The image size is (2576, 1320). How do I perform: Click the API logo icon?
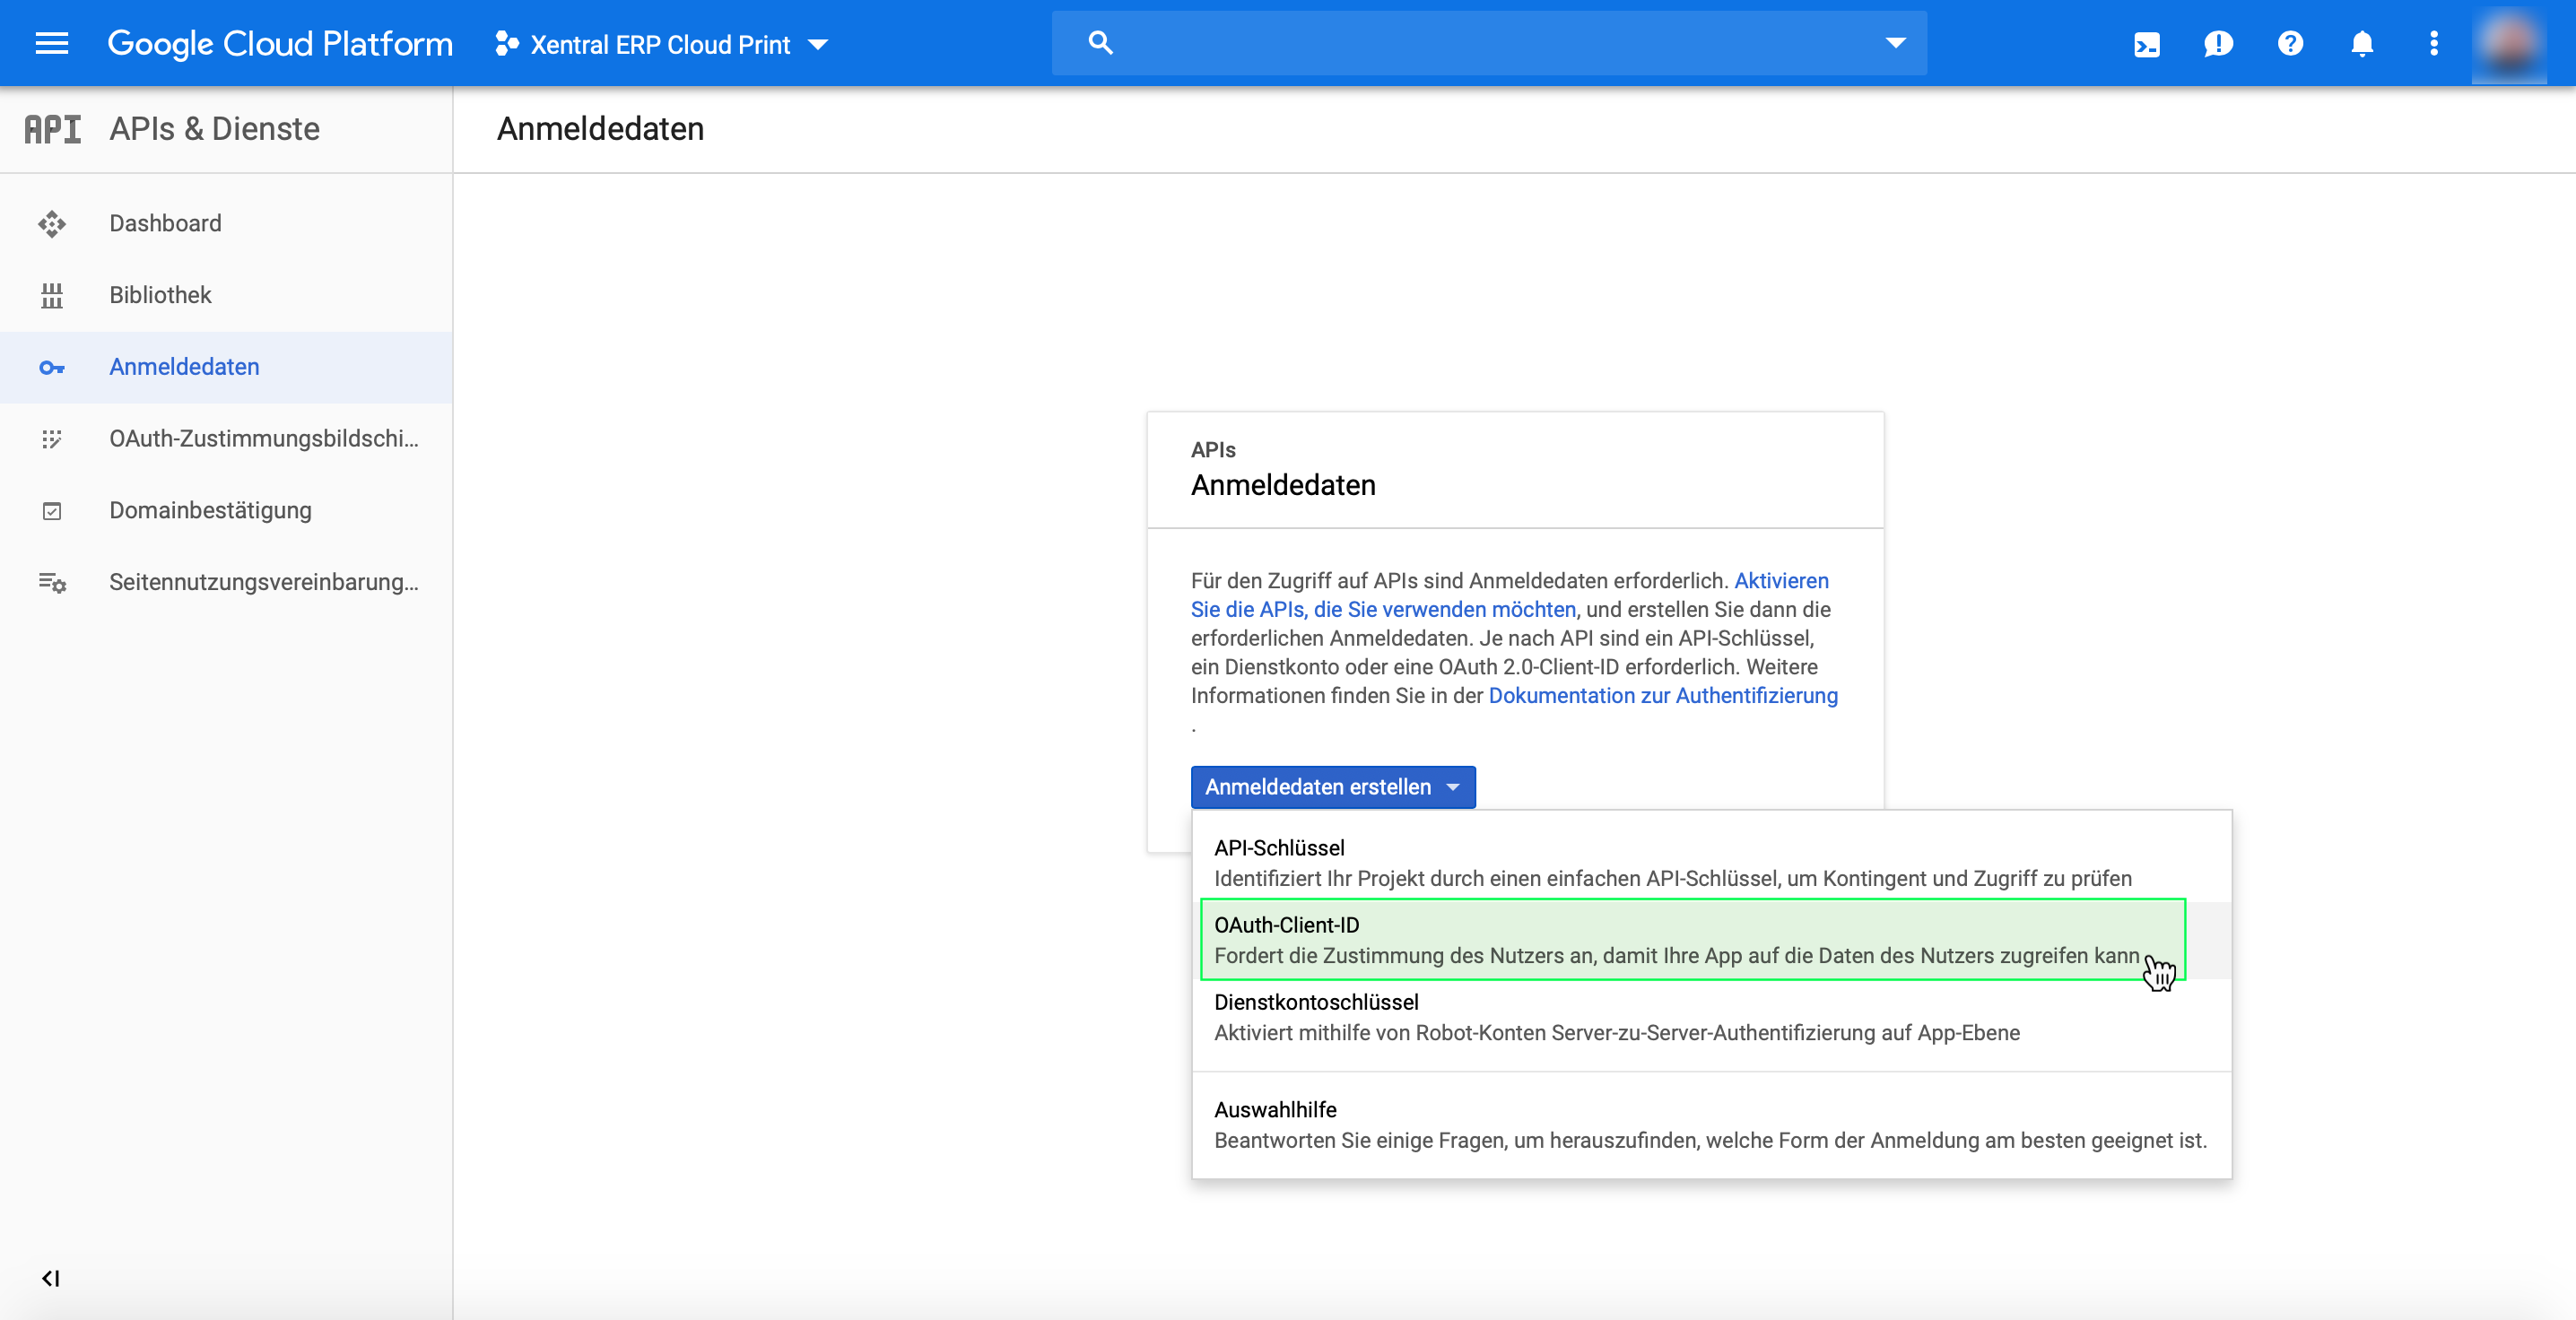(52, 129)
